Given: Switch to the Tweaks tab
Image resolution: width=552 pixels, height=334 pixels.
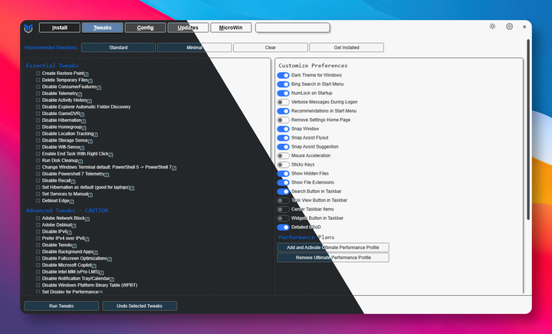Looking at the screenshot, I should tap(103, 28).
